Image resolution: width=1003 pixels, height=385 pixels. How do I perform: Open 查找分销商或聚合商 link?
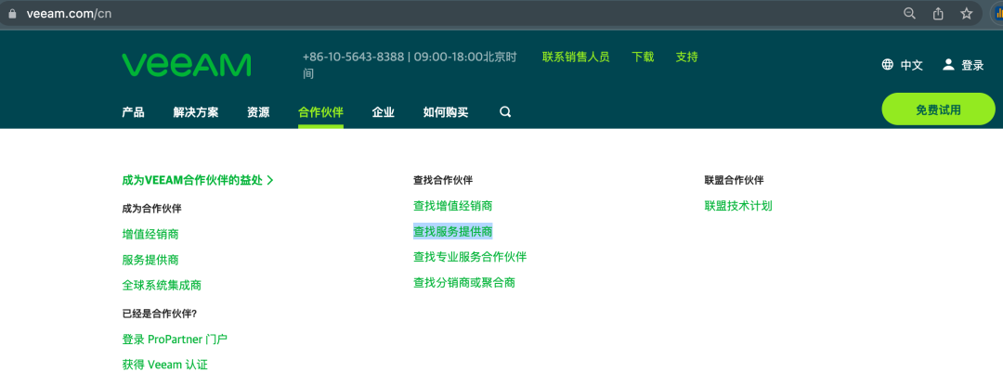click(464, 282)
